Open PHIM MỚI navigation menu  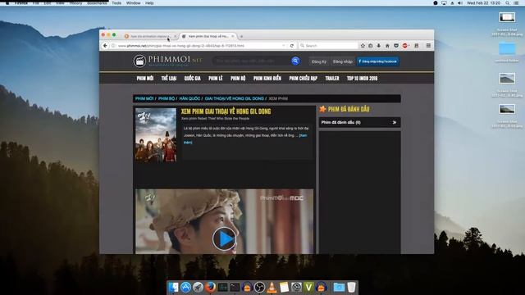click(145, 79)
